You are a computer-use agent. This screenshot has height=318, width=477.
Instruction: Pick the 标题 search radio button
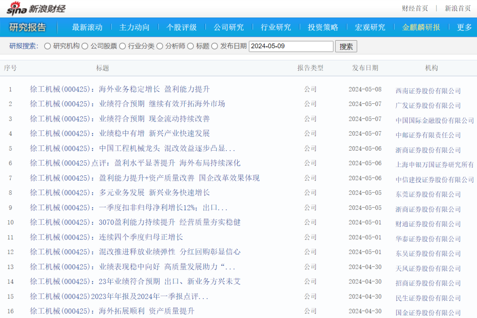190,46
